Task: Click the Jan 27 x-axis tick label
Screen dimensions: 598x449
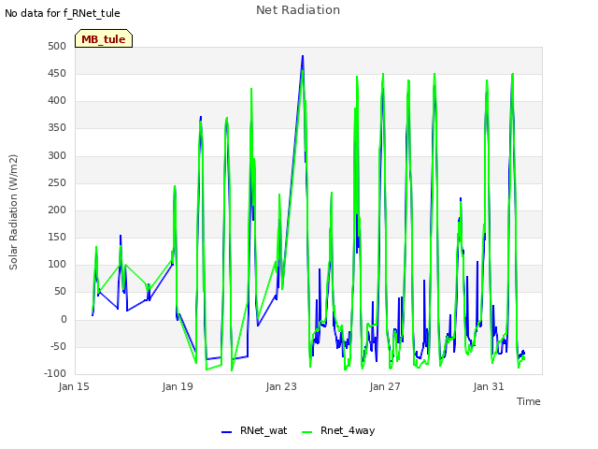Action: pyautogui.click(x=385, y=386)
